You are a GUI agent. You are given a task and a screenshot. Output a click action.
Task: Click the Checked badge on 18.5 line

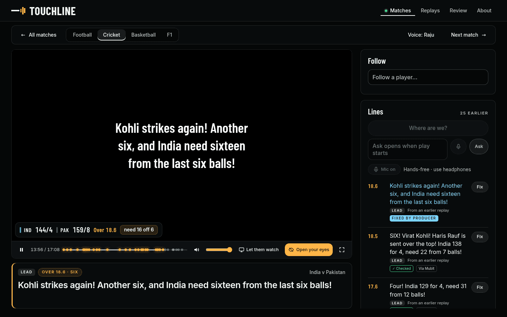click(x=401, y=268)
